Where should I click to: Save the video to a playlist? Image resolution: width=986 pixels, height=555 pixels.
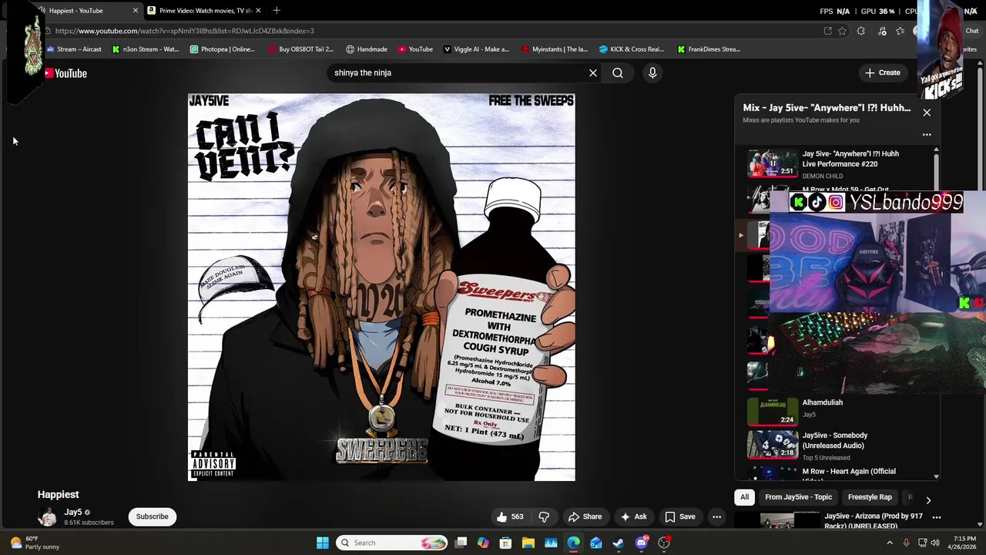[679, 516]
